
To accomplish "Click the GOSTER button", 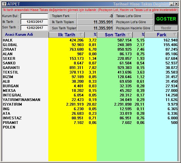I will tap(166, 19).
